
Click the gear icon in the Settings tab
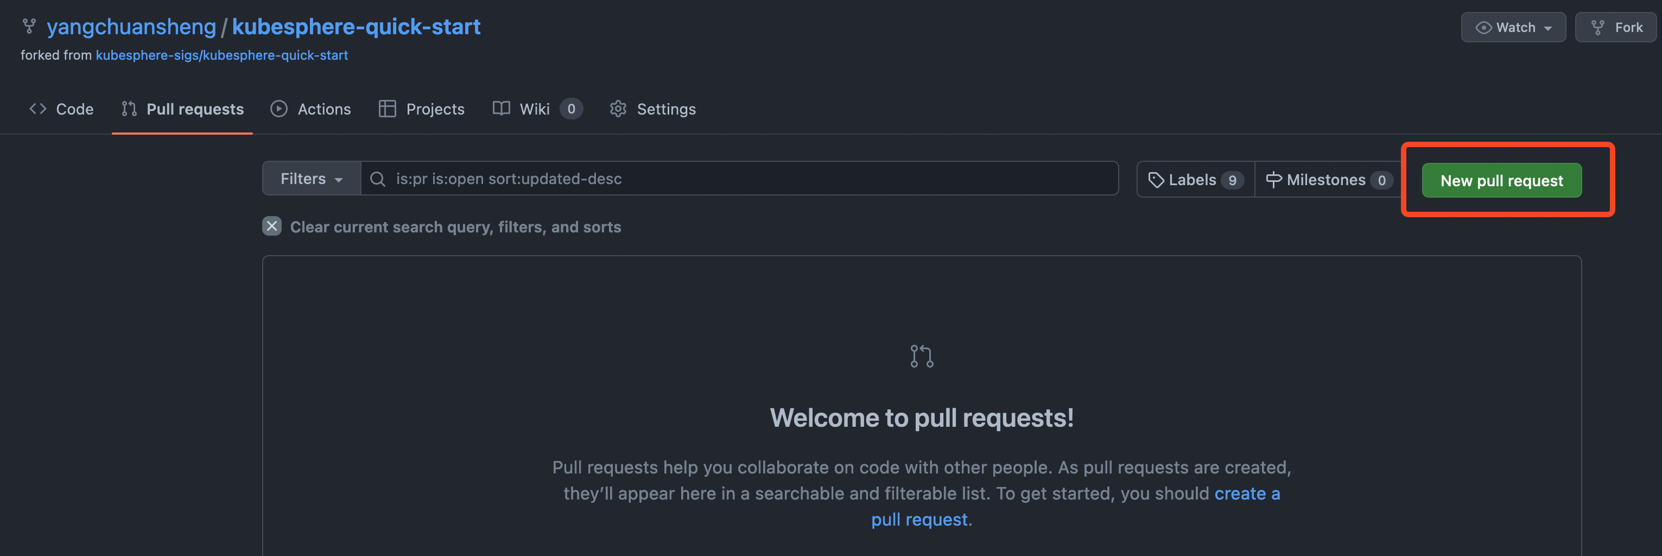click(618, 109)
